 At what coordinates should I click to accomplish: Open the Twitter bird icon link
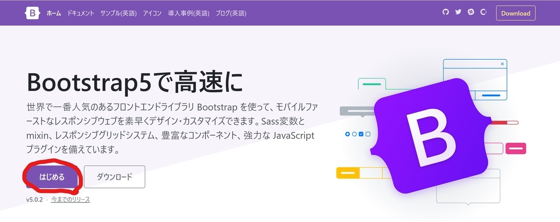(x=458, y=13)
